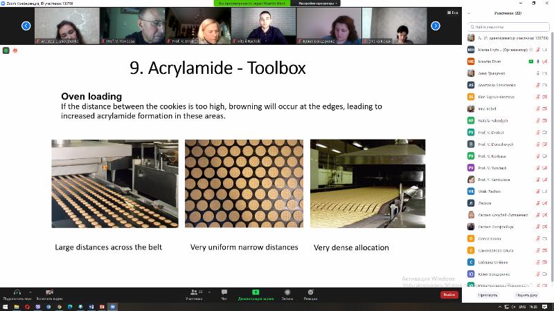The image size is (554, 311).
Task: Click Vita Rachok video thumbnail in strip
Action: [264, 26]
